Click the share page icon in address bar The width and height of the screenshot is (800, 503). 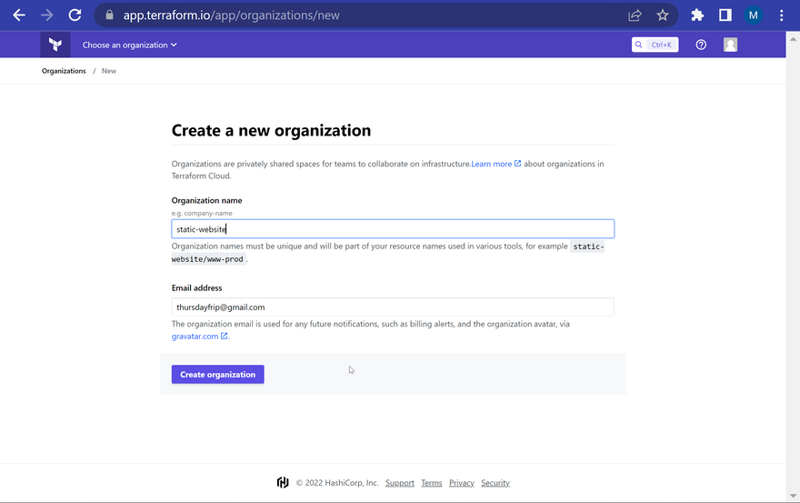[635, 15]
